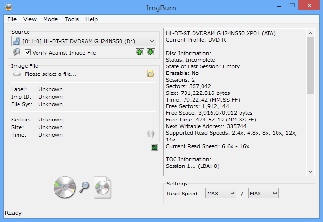The height and width of the screenshot is (222, 323).
Task: Click the File Sys 'Unknown' value
Action: (50, 104)
